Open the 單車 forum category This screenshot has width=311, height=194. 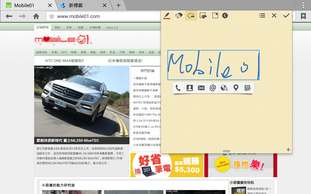tap(141, 52)
